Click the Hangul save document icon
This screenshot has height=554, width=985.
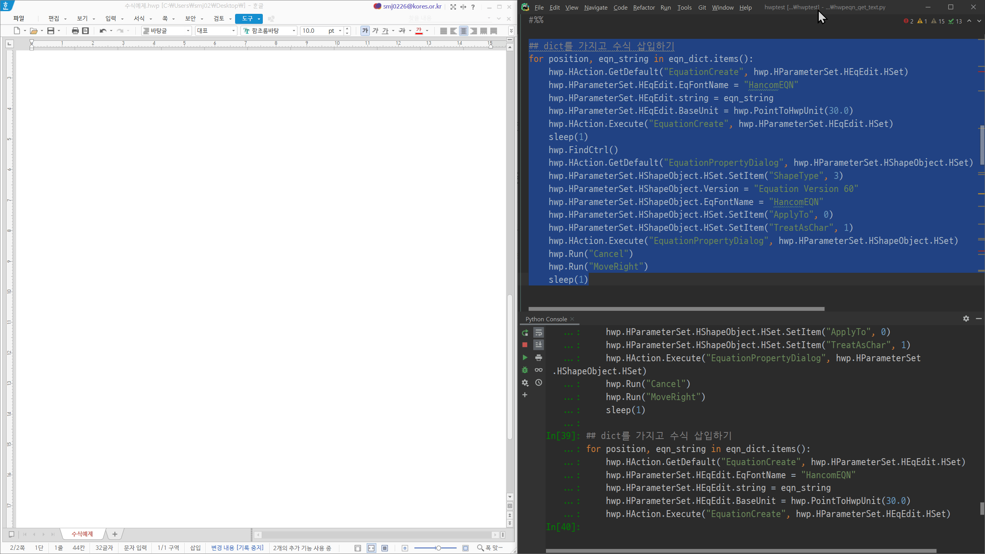pyautogui.click(x=51, y=31)
